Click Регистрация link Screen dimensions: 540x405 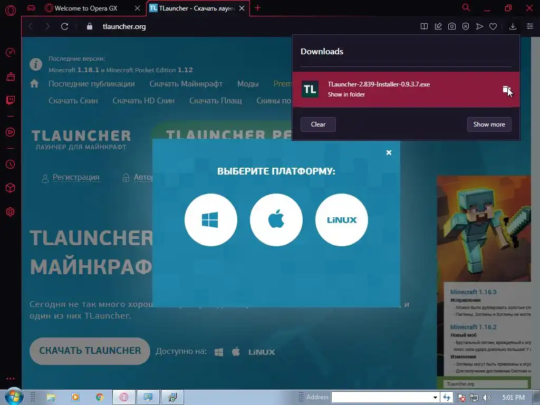[76, 177]
